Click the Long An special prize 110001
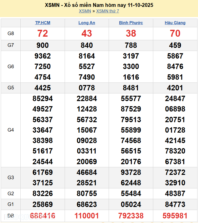Screen dimensions: 198x223 tap(87, 216)
